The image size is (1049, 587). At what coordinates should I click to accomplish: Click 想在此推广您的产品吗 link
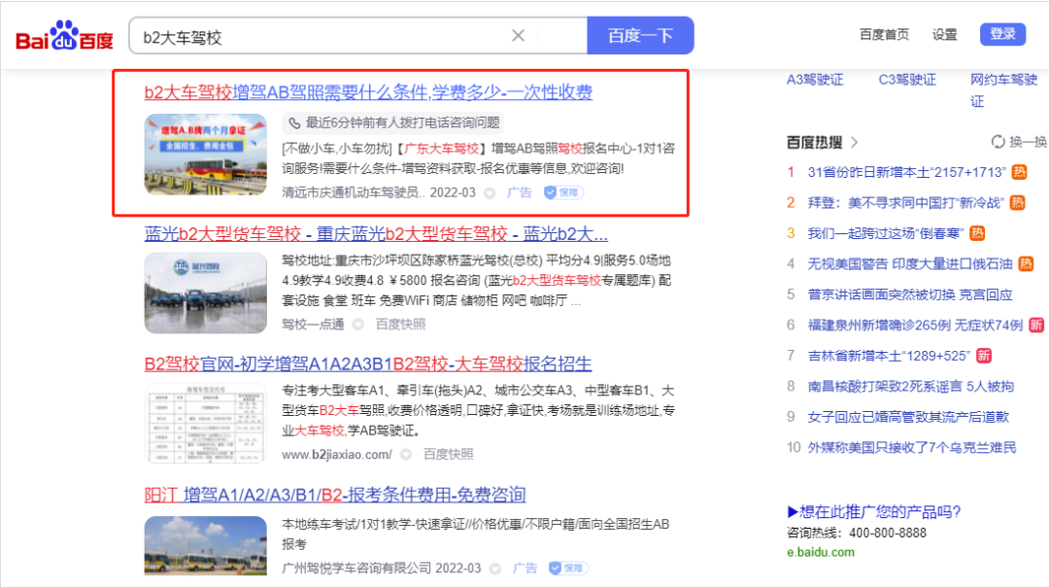click(x=874, y=512)
